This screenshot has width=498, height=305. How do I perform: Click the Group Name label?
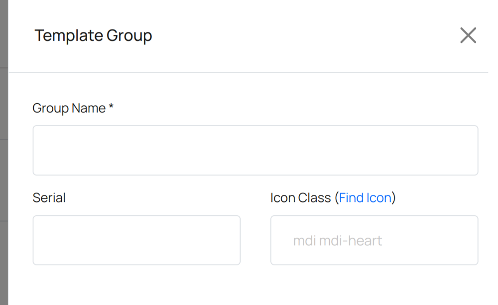coord(69,108)
